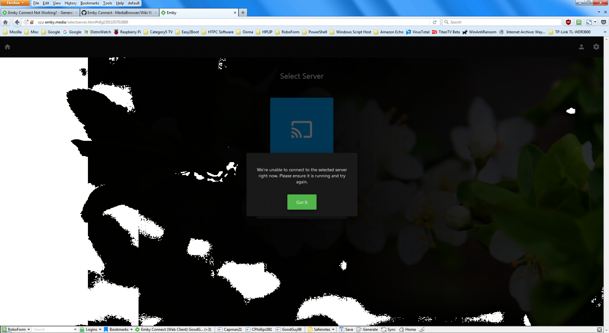Click the address bar URL field
This screenshot has width=609, height=333.
(233, 22)
